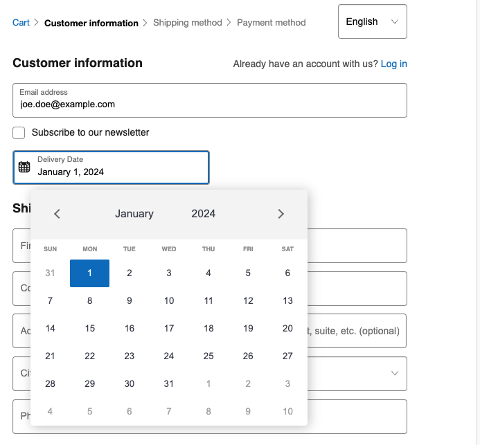Select the Payment method breadcrumb step

coord(272,23)
